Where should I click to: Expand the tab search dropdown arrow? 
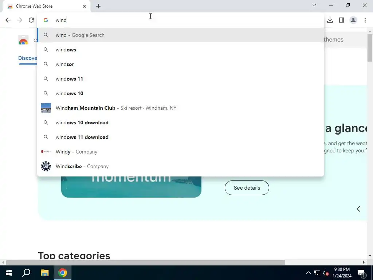[x=314, y=5]
